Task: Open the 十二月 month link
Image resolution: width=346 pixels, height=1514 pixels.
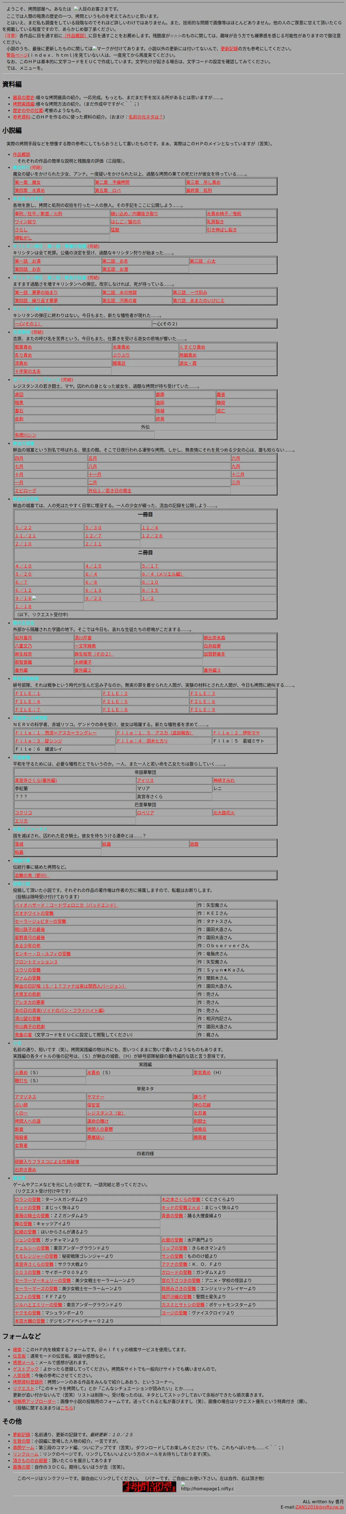Action: tap(238, 474)
